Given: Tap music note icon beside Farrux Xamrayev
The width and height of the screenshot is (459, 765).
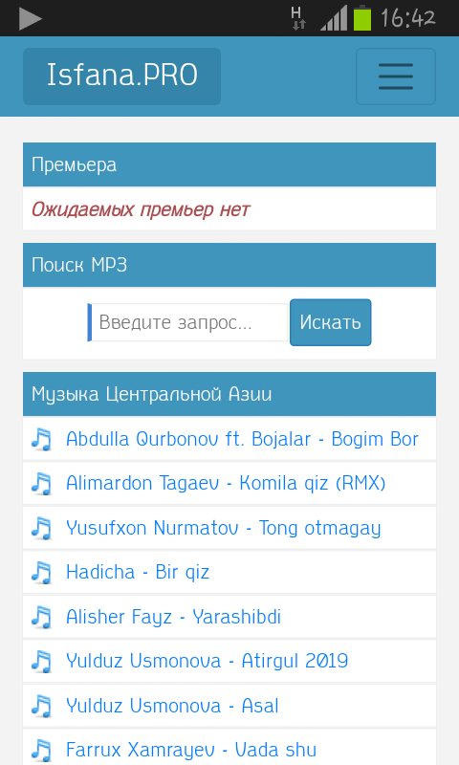Looking at the screenshot, I should (41, 751).
